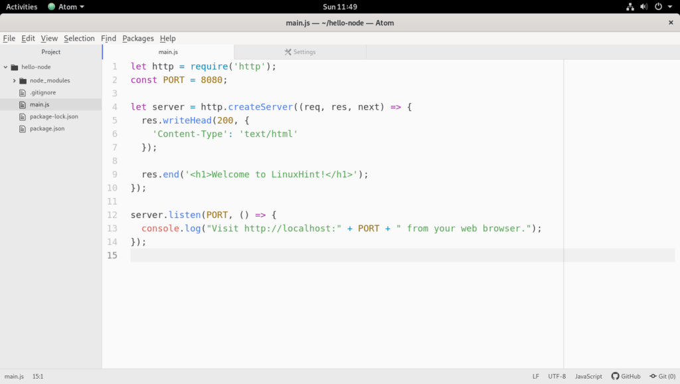The image size is (680, 384).
Task: Select package-lock.json in the tree view
Action: pyautogui.click(x=53, y=116)
